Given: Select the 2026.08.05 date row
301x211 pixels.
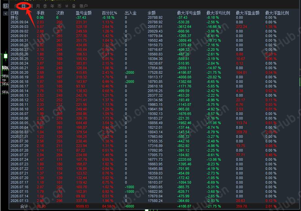Looking at the screenshot, I should click(x=19, y=123).
